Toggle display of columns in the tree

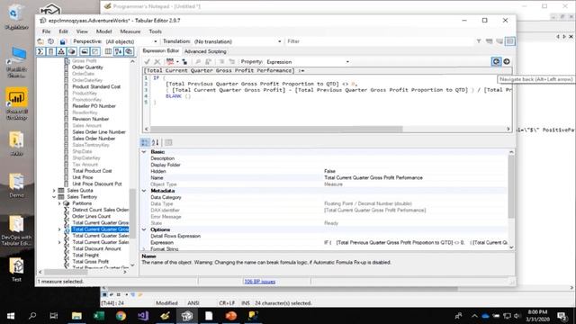pyautogui.click(x=50, y=51)
